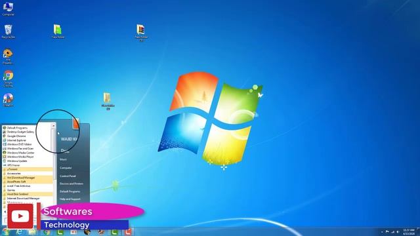Image resolution: width=420 pixels, height=236 pixels.
Task: Select the orange Ant shortcut on desktop
Action: 8,56
